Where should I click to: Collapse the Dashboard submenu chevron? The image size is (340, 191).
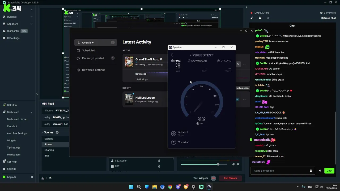pyautogui.click(x=31, y=112)
